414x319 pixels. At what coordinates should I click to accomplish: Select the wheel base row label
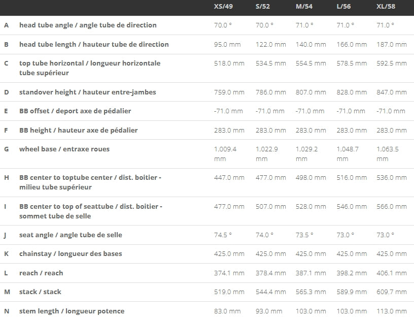point(64,149)
